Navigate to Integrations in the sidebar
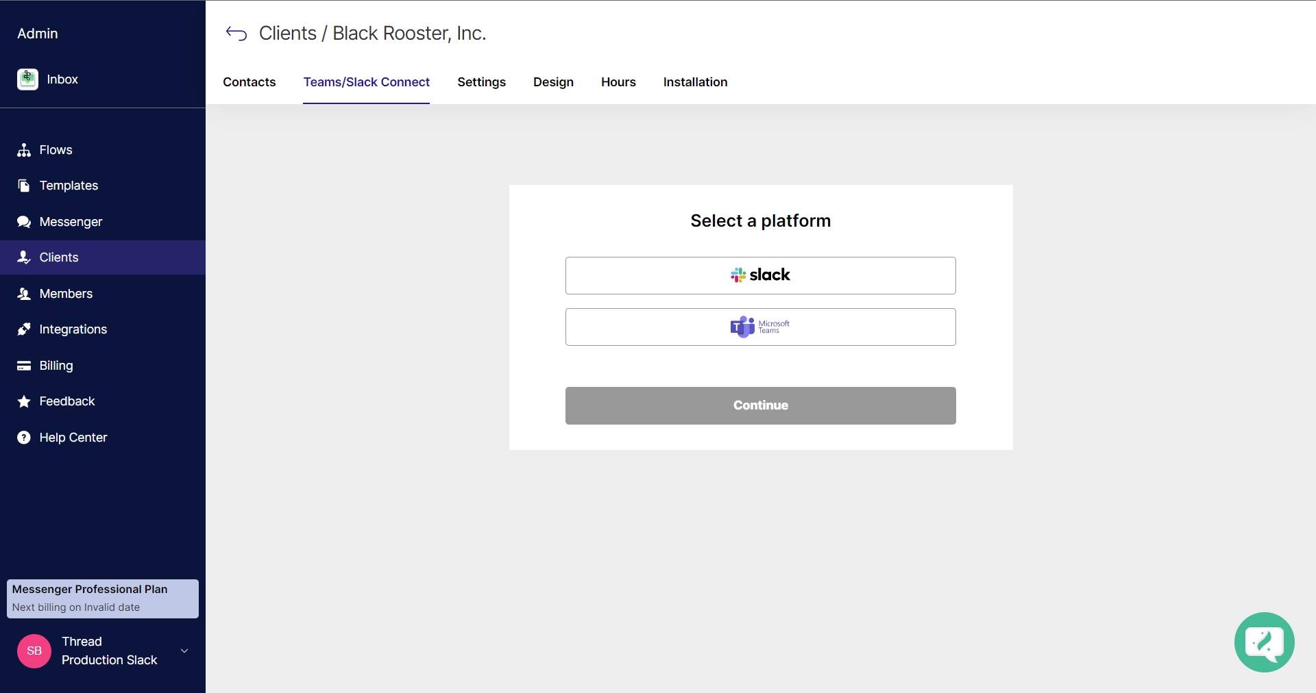Viewport: 1316px width, 693px height. 103,329
